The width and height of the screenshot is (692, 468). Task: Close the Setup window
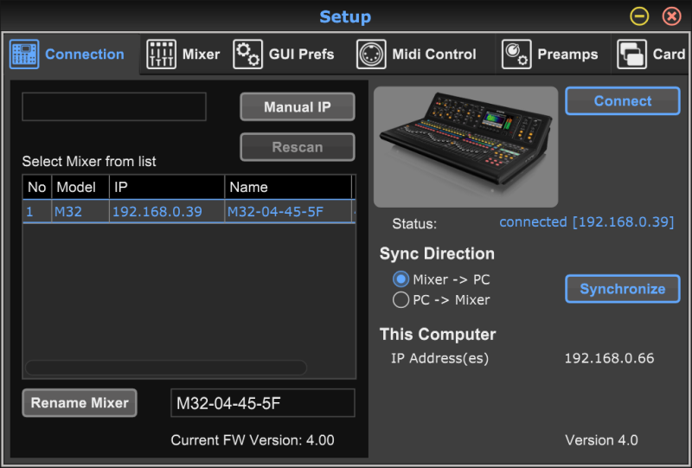click(671, 16)
